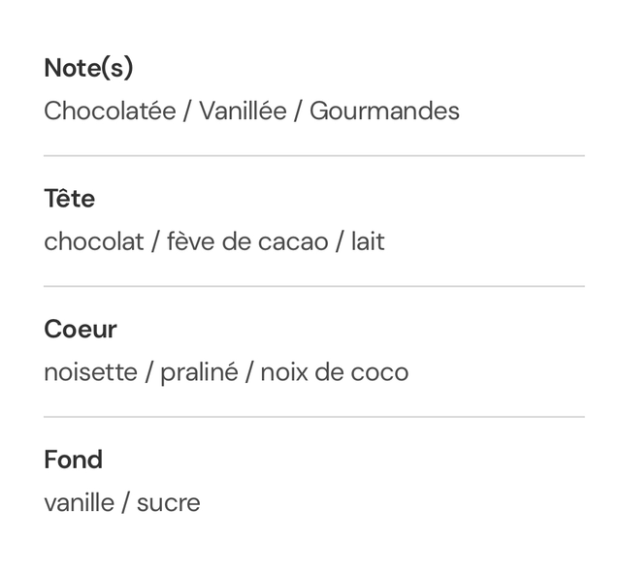Screen dimensions: 621x572
Task: Click the divider line below Coeur section
Action: [313, 417]
